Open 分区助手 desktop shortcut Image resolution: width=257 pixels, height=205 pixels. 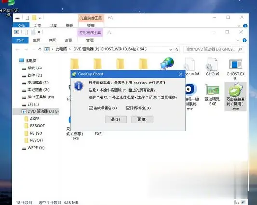[9, 8]
